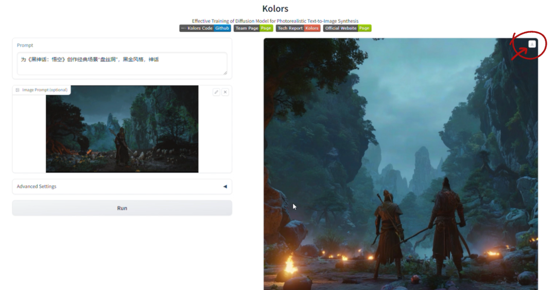Viewport: 556px width, 290px height.
Task: Click the Prompt field label
Action: 25,45
